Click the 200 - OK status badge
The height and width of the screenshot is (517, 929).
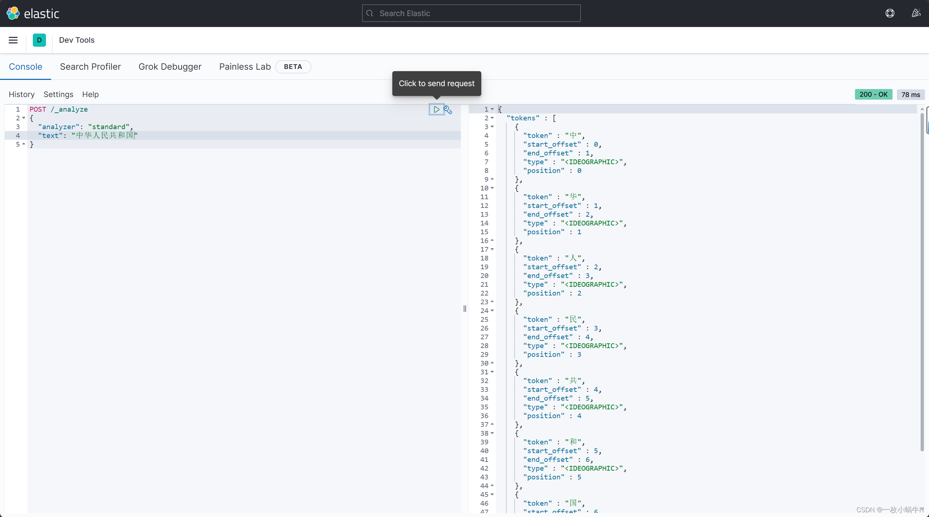click(874, 94)
